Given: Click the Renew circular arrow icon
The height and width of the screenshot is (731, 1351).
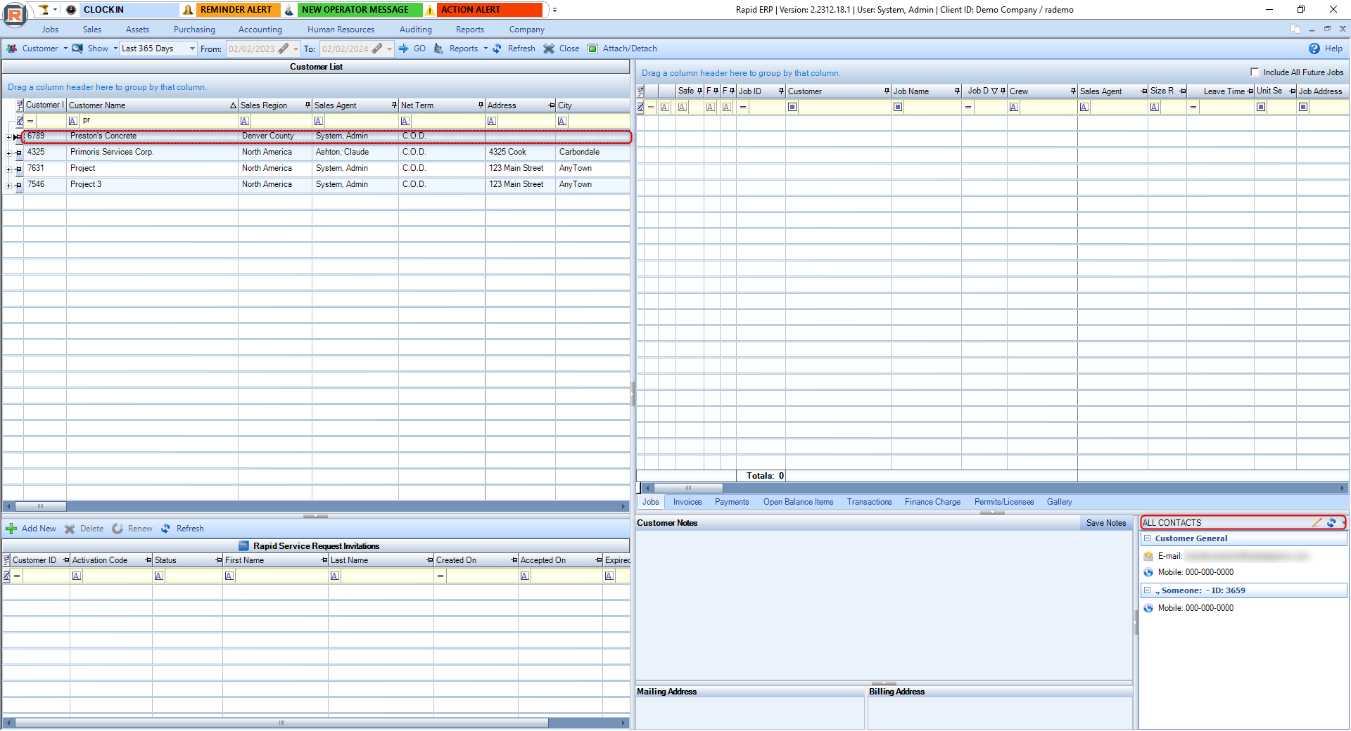Looking at the screenshot, I should (118, 529).
